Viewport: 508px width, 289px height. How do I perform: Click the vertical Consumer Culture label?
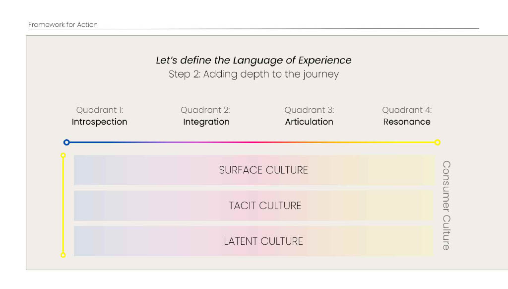tap(446, 205)
